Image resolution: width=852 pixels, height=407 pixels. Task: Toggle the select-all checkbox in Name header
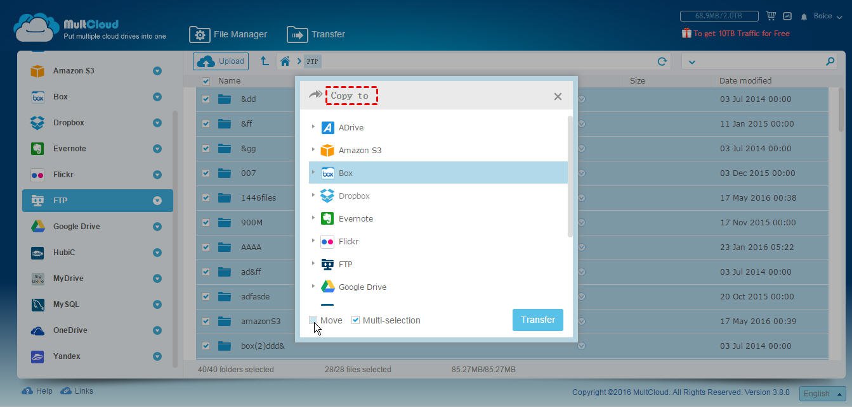click(x=206, y=81)
